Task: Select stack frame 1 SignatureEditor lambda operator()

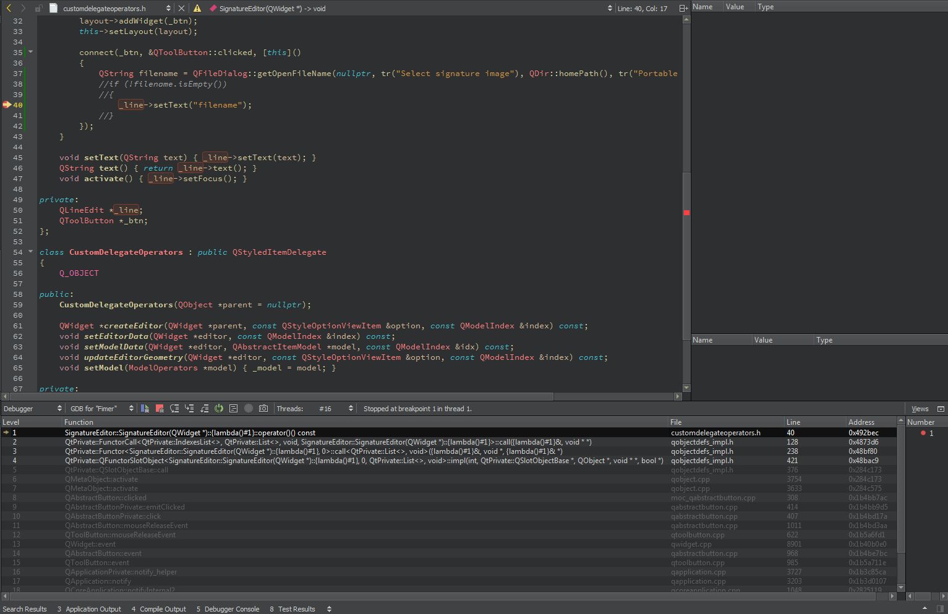Action: tap(448, 433)
